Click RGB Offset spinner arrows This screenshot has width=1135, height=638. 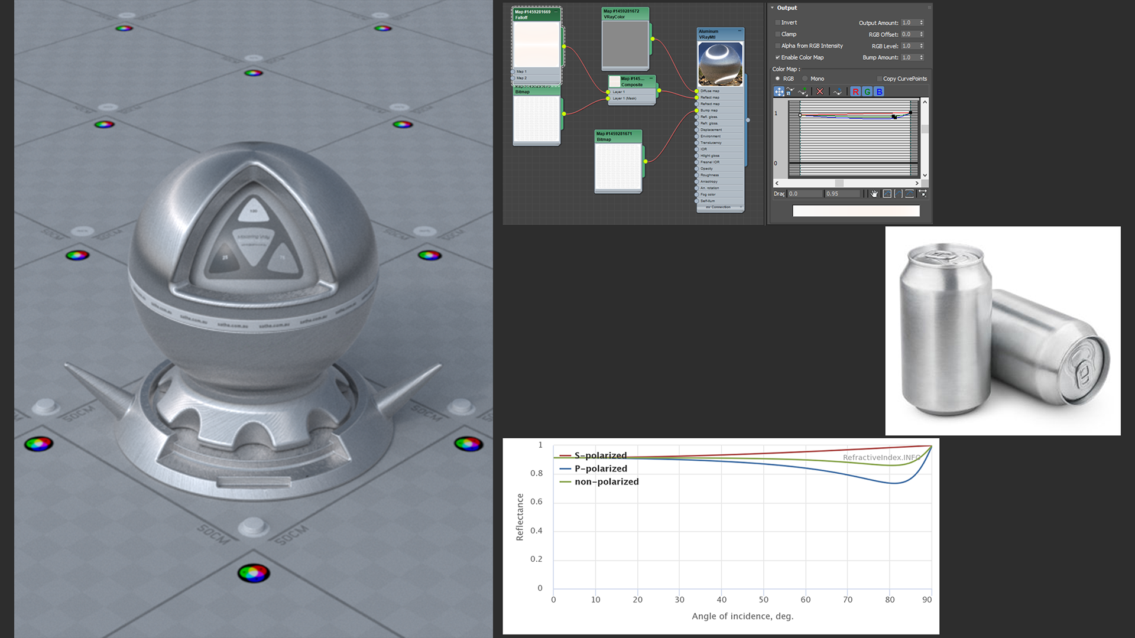(921, 34)
